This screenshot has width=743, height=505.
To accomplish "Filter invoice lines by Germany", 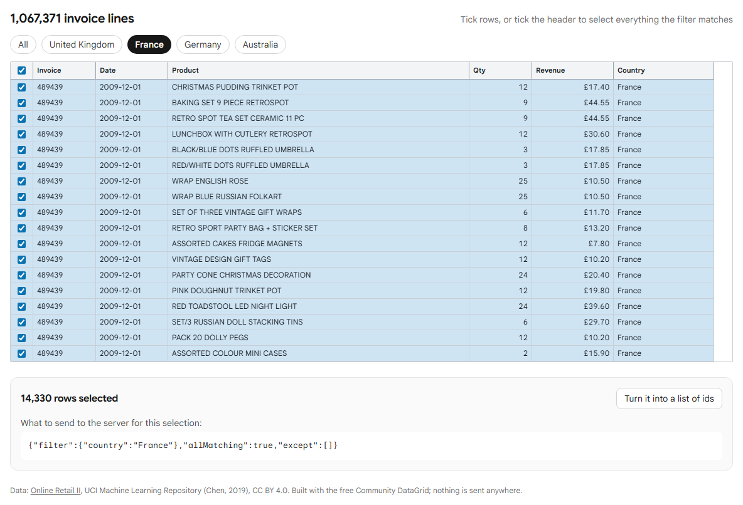I will coord(203,44).
